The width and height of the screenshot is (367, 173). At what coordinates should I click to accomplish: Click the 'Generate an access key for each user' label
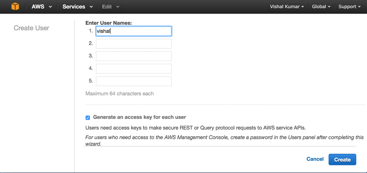pyautogui.click(x=140, y=117)
